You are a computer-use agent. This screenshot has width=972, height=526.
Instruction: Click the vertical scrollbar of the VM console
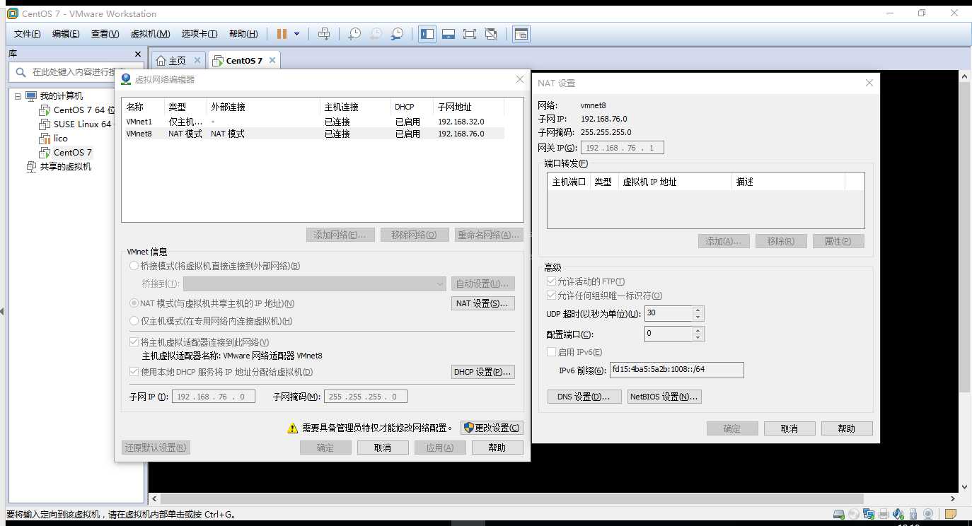[965, 236]
